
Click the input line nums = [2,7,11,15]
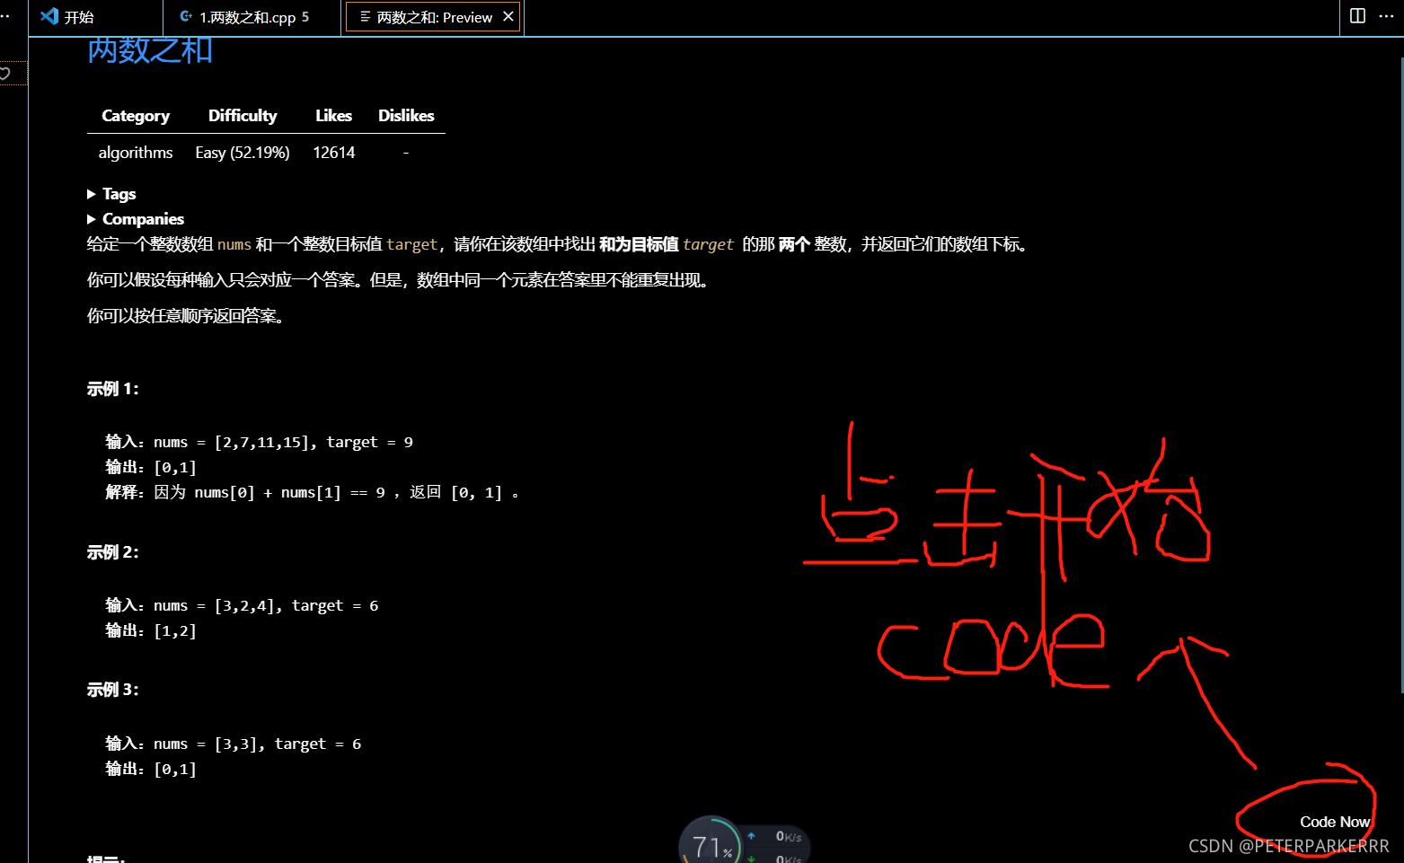click(260, 442)
